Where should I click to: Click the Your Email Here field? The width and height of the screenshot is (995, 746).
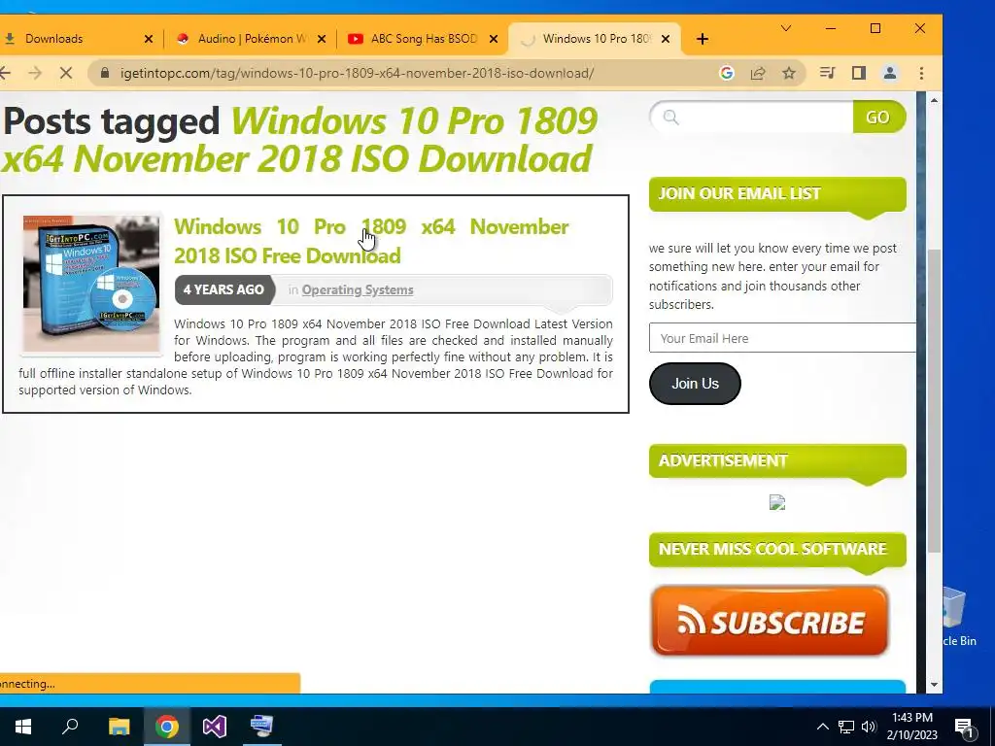782,338
